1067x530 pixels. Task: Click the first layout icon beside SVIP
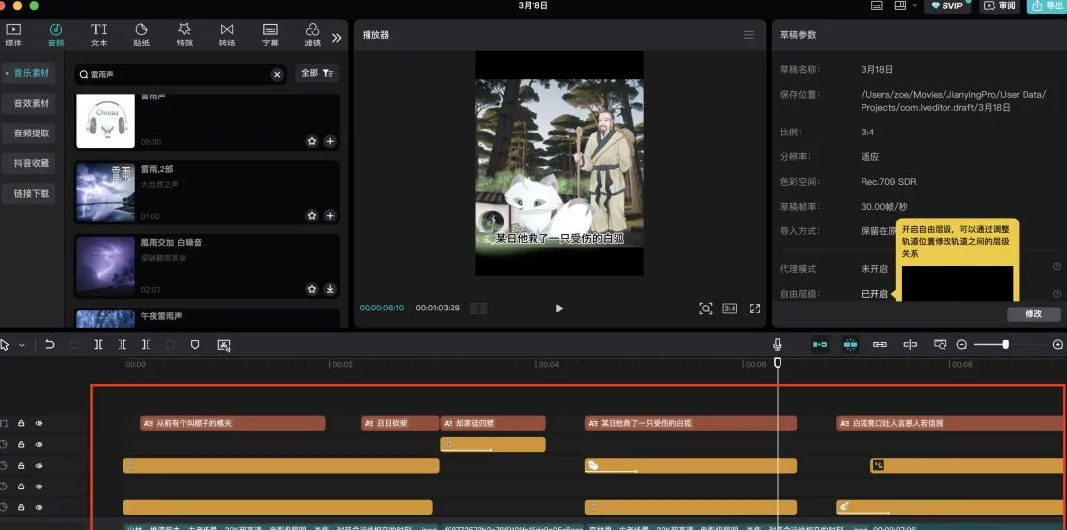point(877,6)
